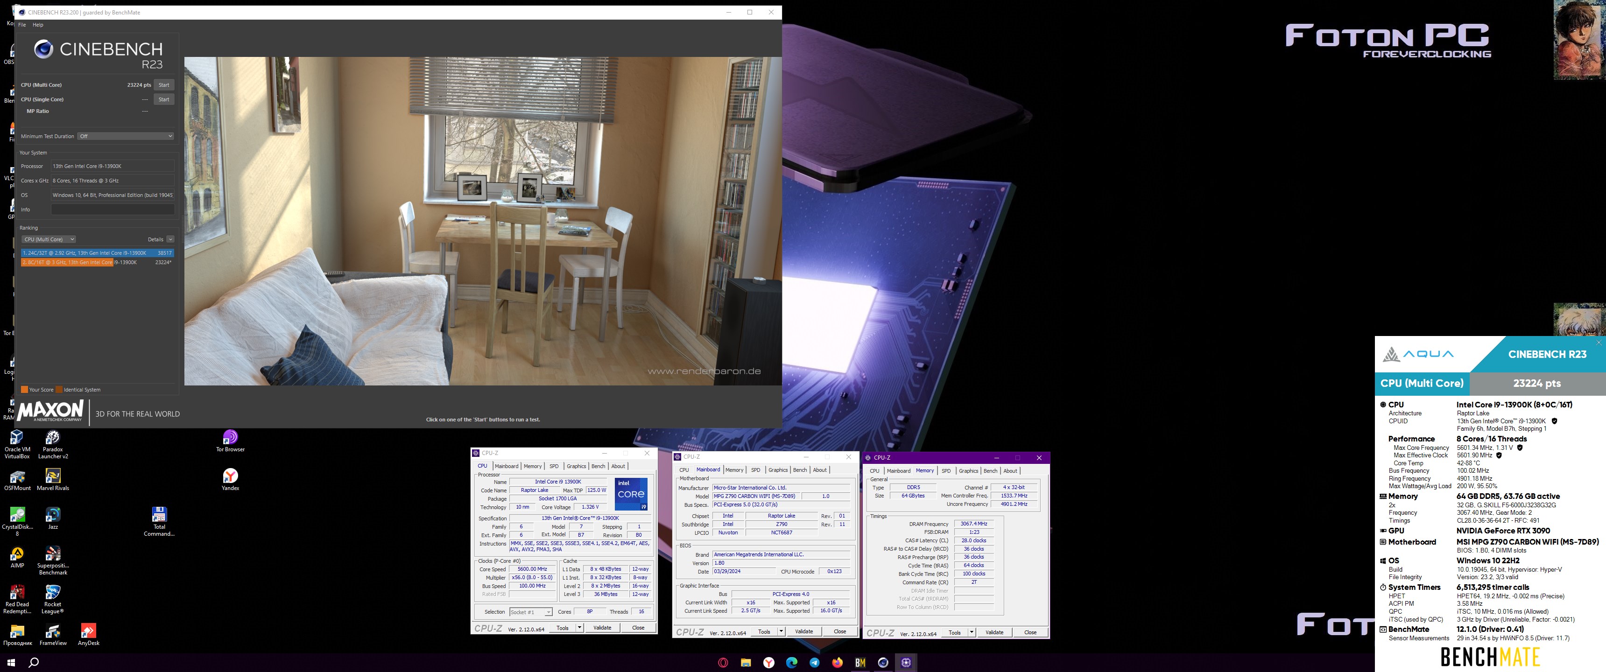Open the Yandex desktop shortcut
The height and width of the screenshot is (672, 1606).
[x=230, y=479]
